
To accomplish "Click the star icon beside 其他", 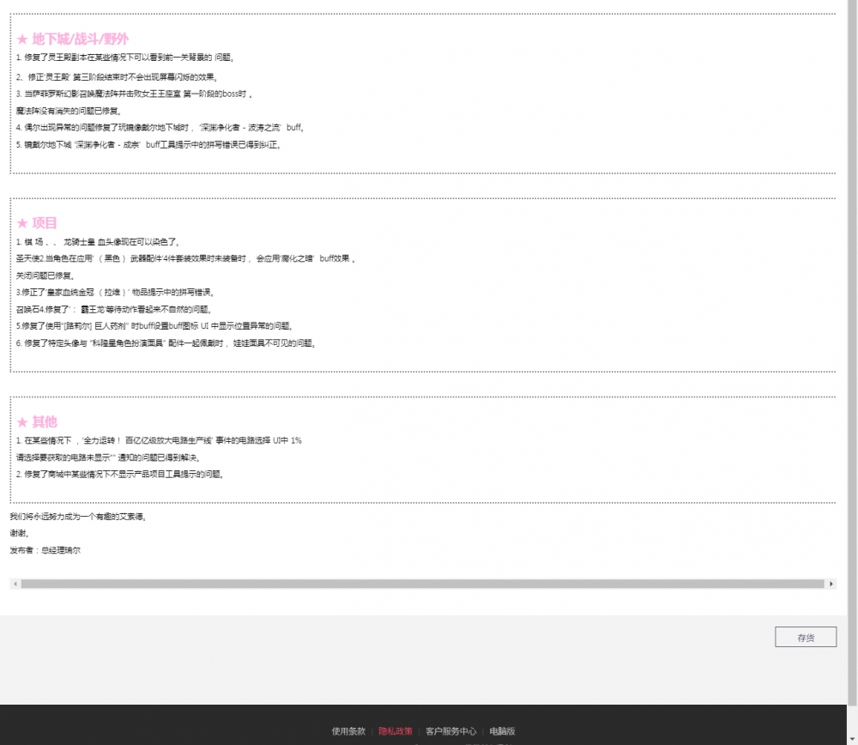I will [x=22, y=422].
